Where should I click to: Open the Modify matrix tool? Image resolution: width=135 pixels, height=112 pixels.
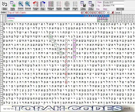[13, 4]
